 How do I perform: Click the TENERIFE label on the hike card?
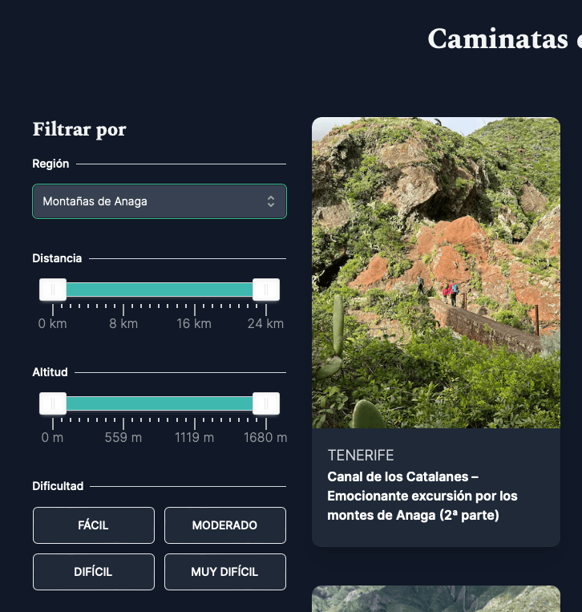click(361, 456)
